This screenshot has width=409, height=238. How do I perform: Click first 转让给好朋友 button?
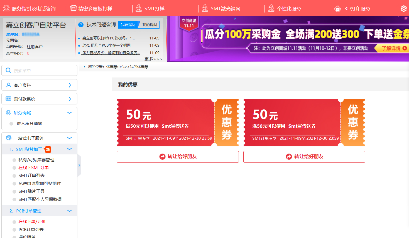coord(178,157)
